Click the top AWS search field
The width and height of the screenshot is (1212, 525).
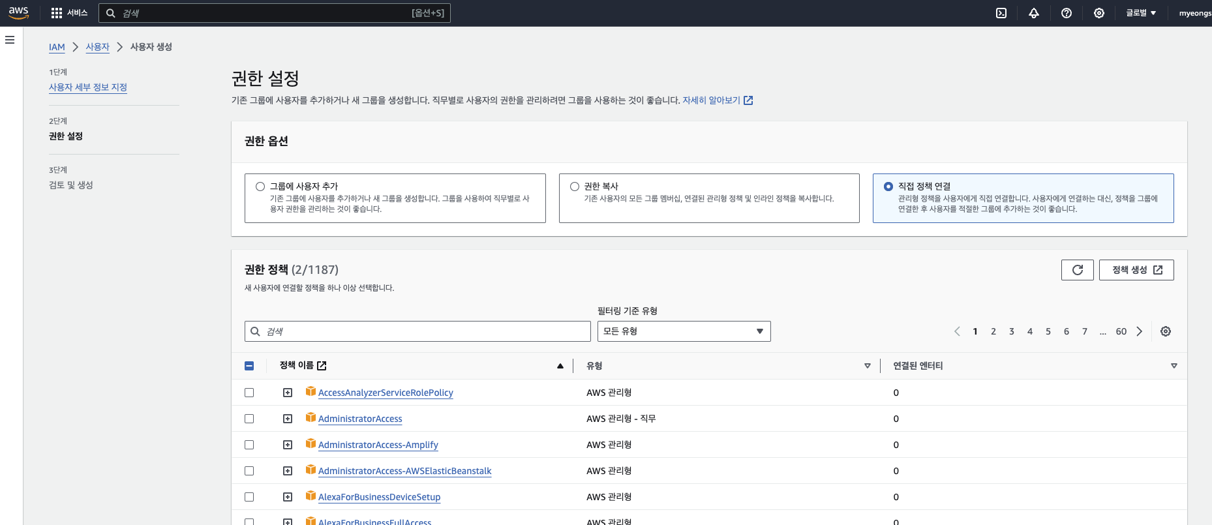coord(274,13)
